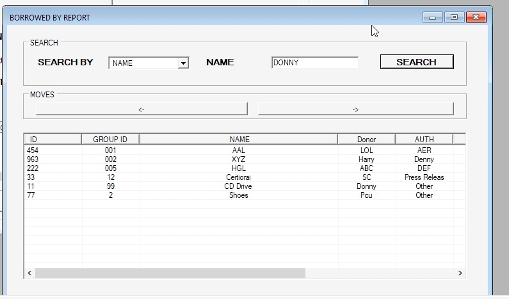The height and width of the screenshot is (299, 509).
Task: Click the group ID cell 99
Action: [x=111, y=186]
